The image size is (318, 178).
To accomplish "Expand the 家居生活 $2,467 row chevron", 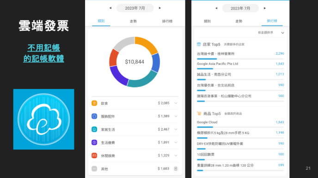I will pyautogui.click(x=176, y=129).
